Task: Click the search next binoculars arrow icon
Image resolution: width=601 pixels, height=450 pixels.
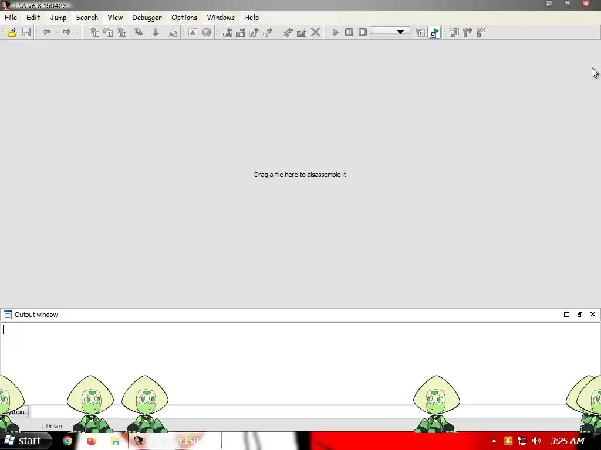Action: 139,33
